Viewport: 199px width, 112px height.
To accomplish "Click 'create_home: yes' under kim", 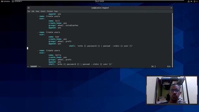I will pyautogui.click(x=58, y=39).
